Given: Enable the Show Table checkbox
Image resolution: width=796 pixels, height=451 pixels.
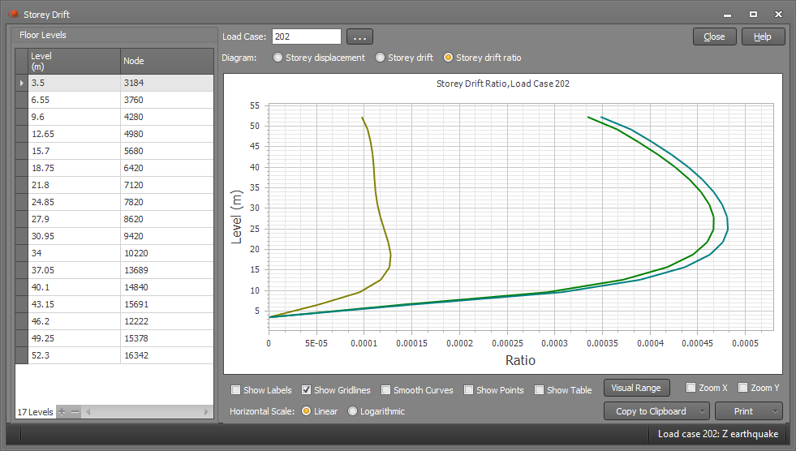Looking at the screenshot, I should tap(539, 390).
